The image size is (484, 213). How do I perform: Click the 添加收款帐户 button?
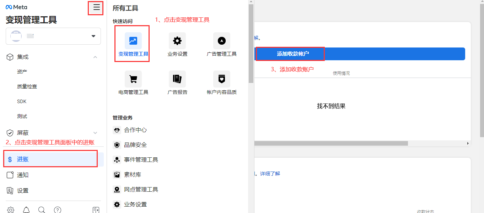point(360,54)
